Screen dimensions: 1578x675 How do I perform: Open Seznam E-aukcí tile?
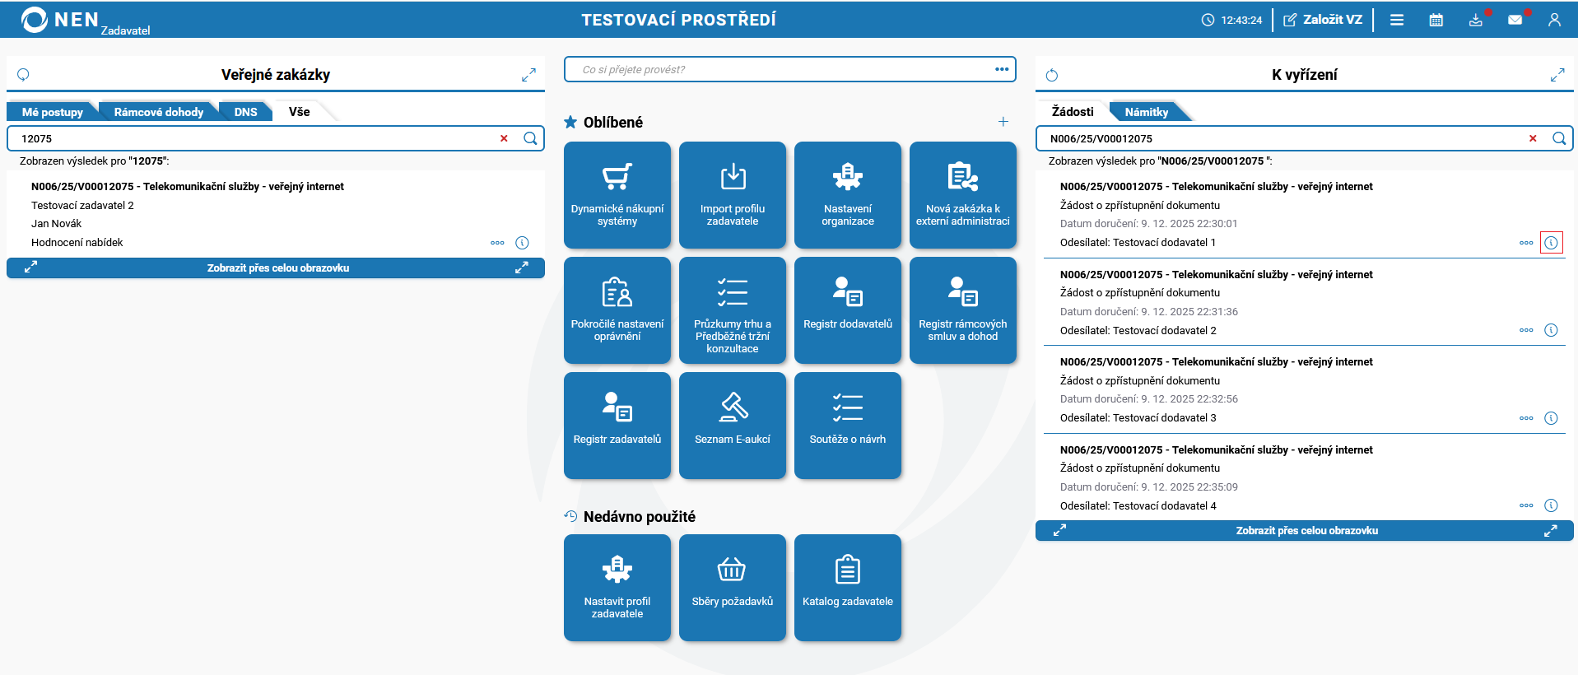point(733,426)
